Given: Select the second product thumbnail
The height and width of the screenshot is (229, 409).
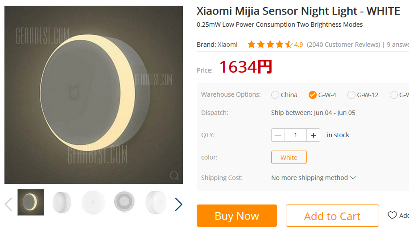Looking at the screenshot, I should tap(62, 202).
